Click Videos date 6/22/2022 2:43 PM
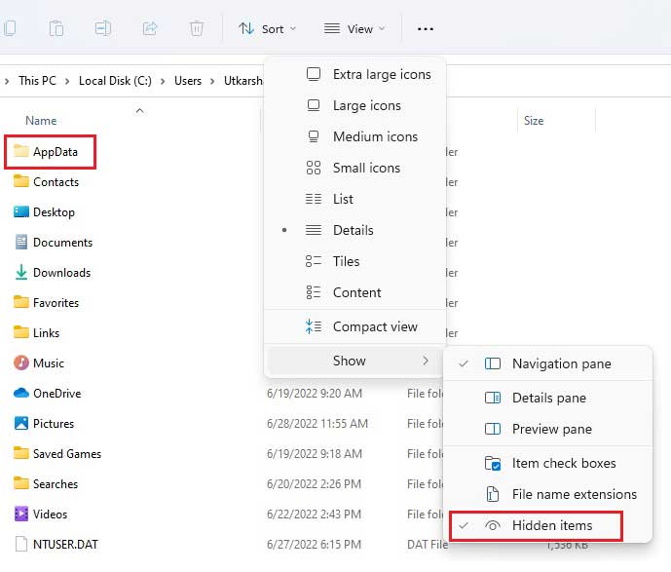671x572 pixels. (x=315, y=515)
